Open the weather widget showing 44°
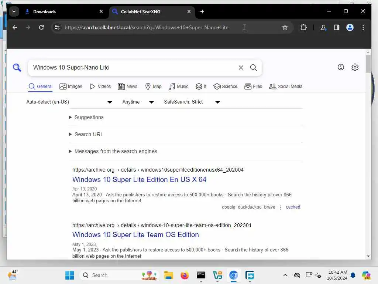This screenshot has height=284, width=378. (x=13, y=275)
